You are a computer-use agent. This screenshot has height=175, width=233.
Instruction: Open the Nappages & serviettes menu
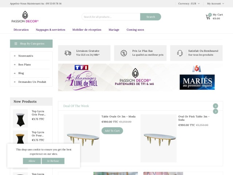[51, 30]
